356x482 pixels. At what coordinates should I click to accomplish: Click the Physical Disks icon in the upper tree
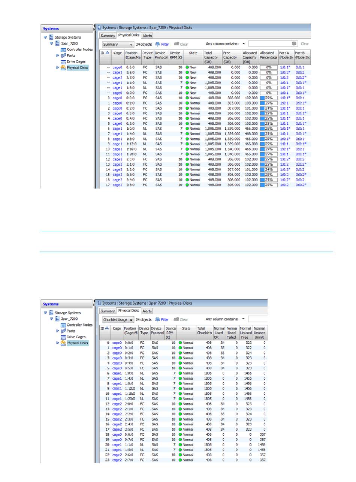[63, 67]
